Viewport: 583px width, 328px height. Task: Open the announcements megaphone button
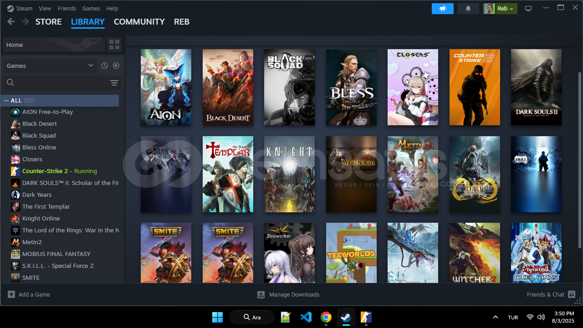pos(443,9)
